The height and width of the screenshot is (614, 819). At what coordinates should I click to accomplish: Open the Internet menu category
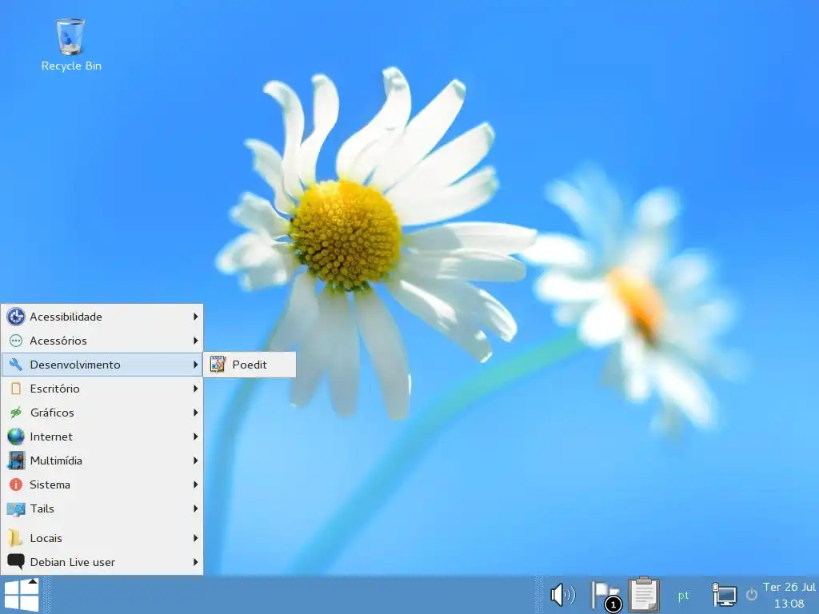102,437
